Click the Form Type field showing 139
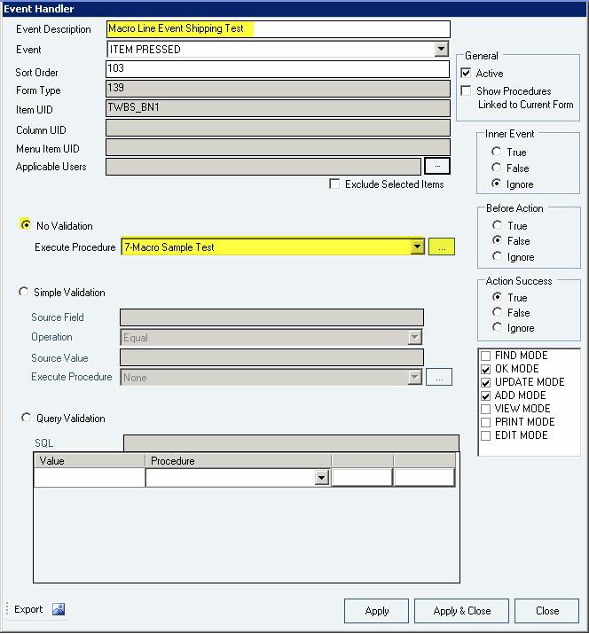The height and width of the screenshot is (634, 589). click(x=278, y=88)
